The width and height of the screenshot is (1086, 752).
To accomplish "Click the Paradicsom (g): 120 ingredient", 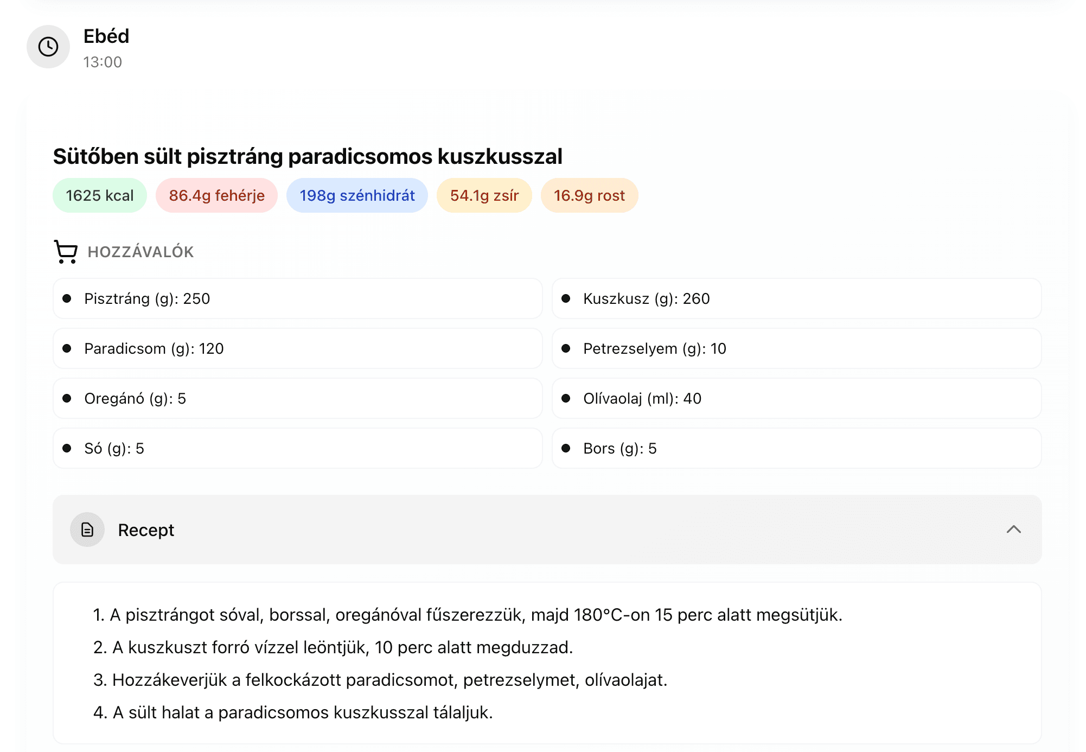I will pyautogui.click(x=297, y=348).
